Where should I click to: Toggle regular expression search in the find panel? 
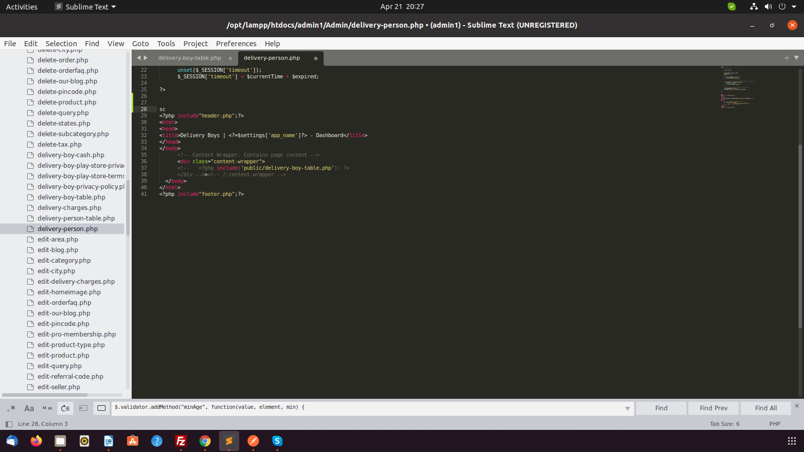[x=12, y=408]
